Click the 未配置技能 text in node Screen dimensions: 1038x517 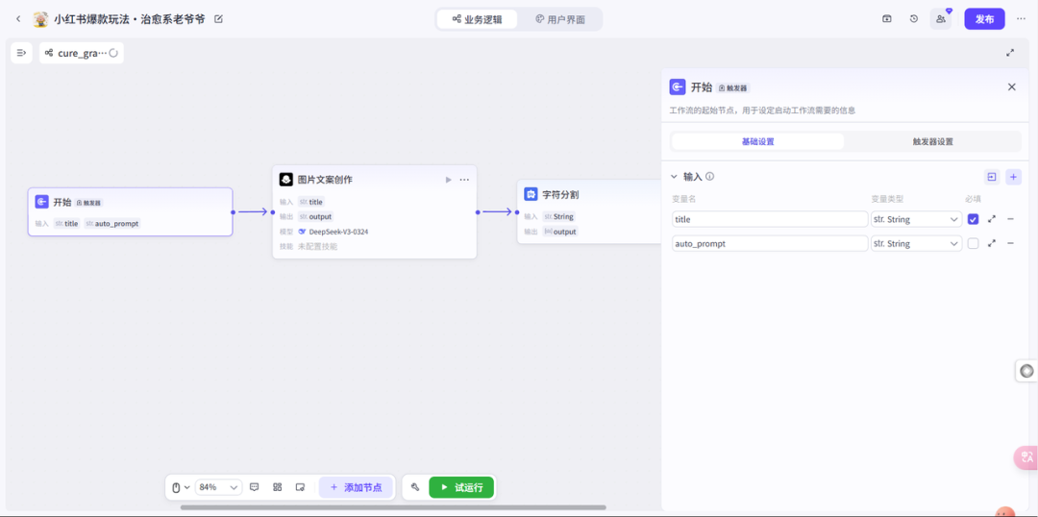tap(317, 246)
